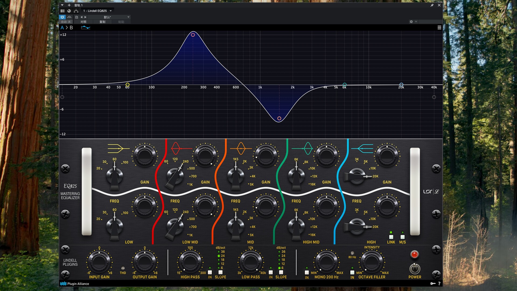Open the channel editor knob icon
This screenshot has height=291, width=517.
(x=69, y=11)
